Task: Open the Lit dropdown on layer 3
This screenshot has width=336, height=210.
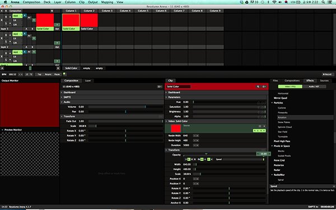Action: click(x=17, y=20)
